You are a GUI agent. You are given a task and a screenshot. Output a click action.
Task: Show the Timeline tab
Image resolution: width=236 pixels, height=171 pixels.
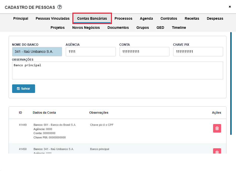[179, 28]
